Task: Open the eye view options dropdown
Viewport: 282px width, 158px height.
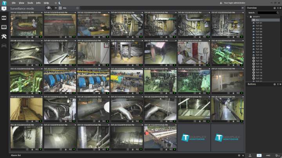Action: pos(49,8)
